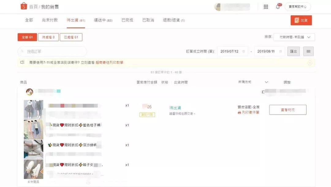The image size is (331, 187).
Task: Switch to the 退款/退貨 tab
Action: (x=174, y=20)
